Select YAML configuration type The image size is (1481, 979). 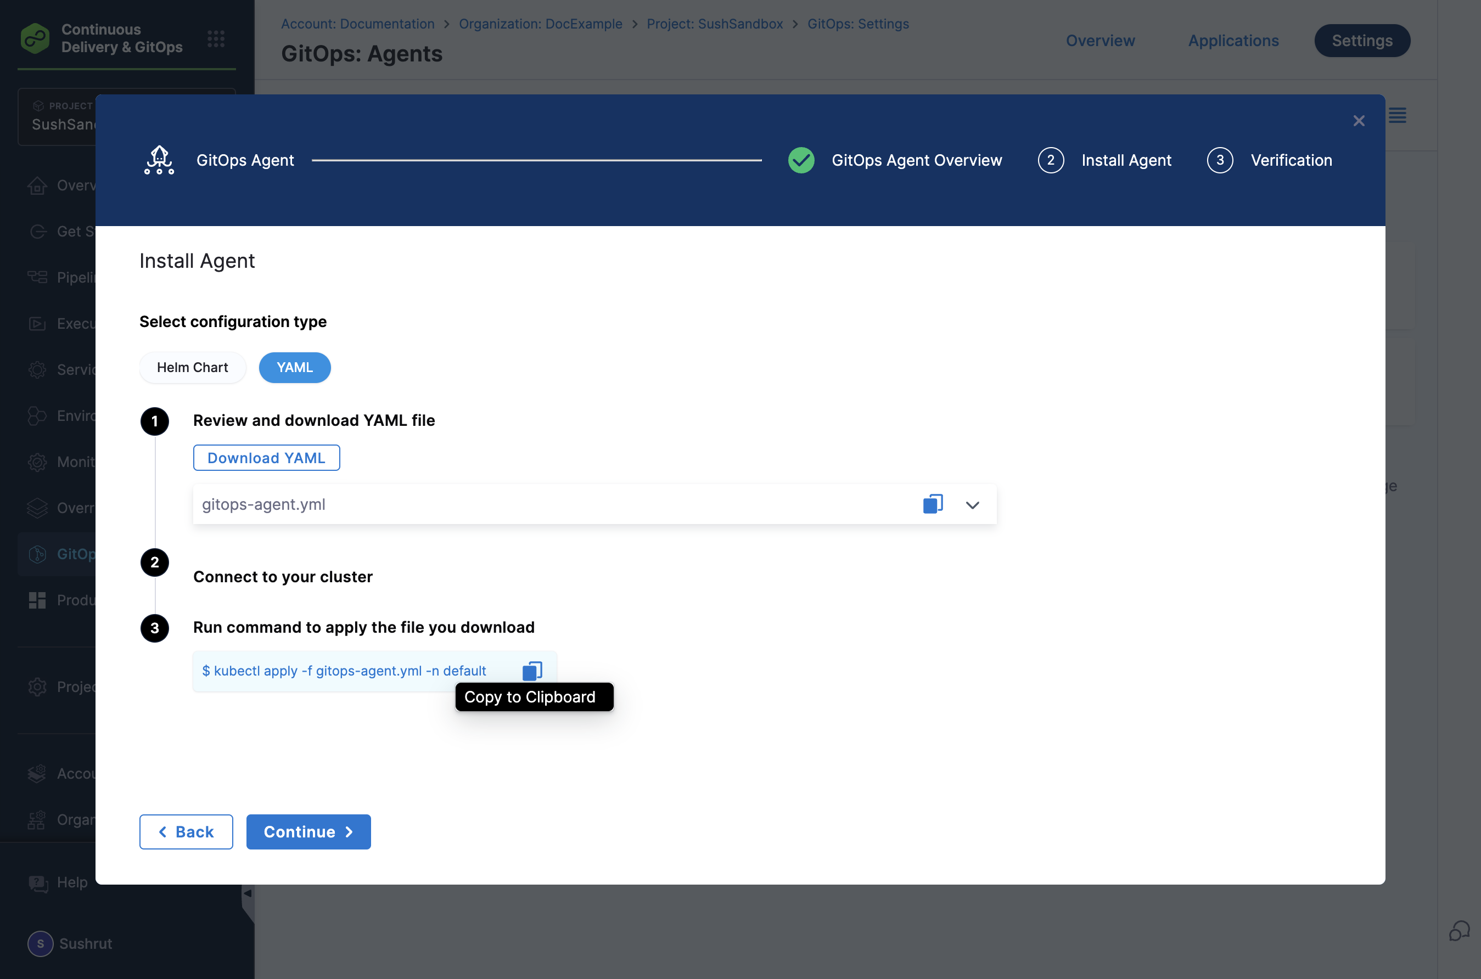295,367
